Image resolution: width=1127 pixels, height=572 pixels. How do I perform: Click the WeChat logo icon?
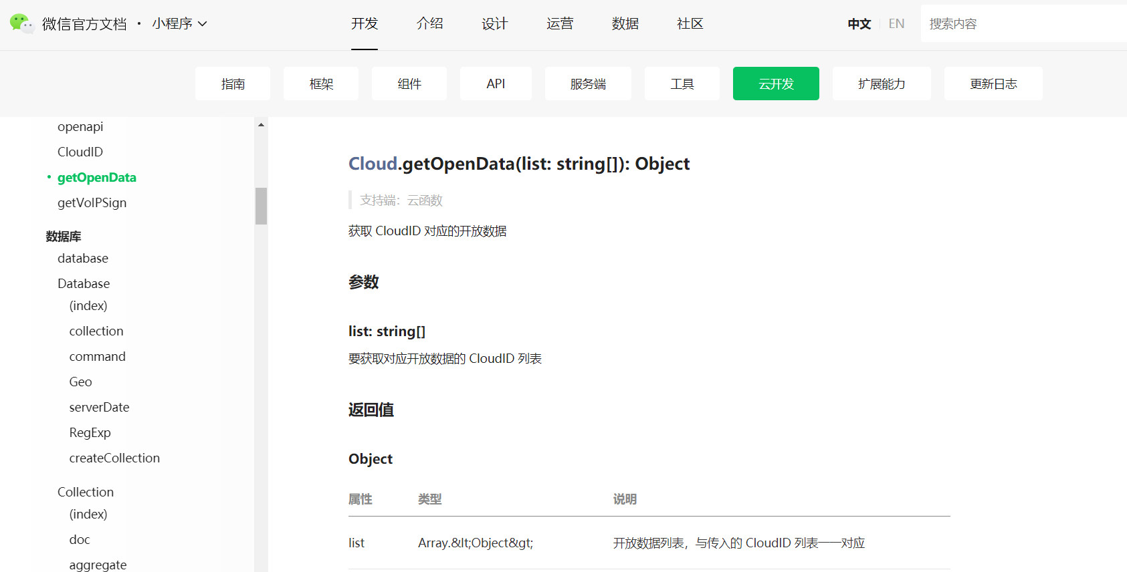[x=21, y=23]
